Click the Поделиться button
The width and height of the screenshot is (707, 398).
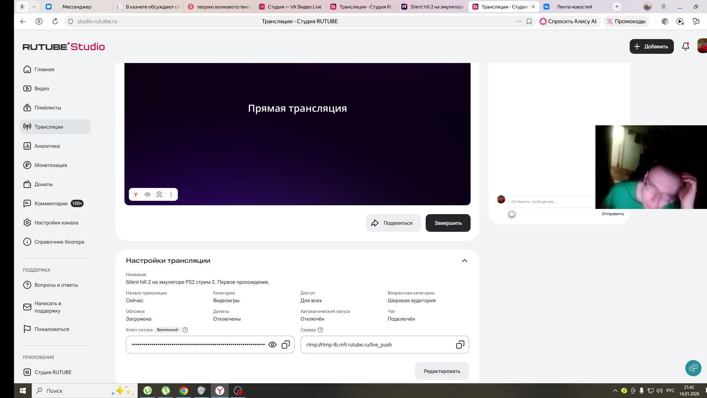click(393, 223)
